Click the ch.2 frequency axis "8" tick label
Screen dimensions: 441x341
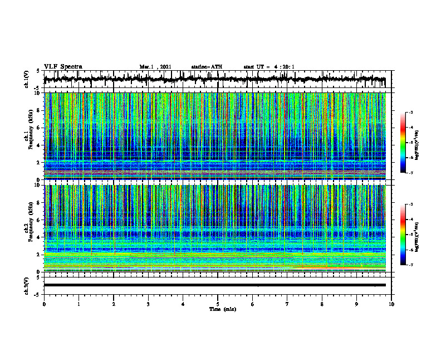[39, 203]
